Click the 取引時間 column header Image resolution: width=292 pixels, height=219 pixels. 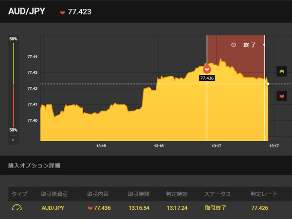pyautogui.click(x=139, y=194)
